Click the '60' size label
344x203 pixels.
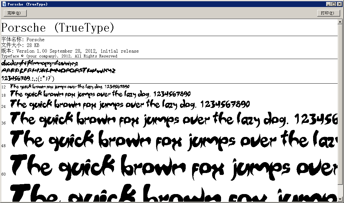pyautogui.click(x=4, y=174)
